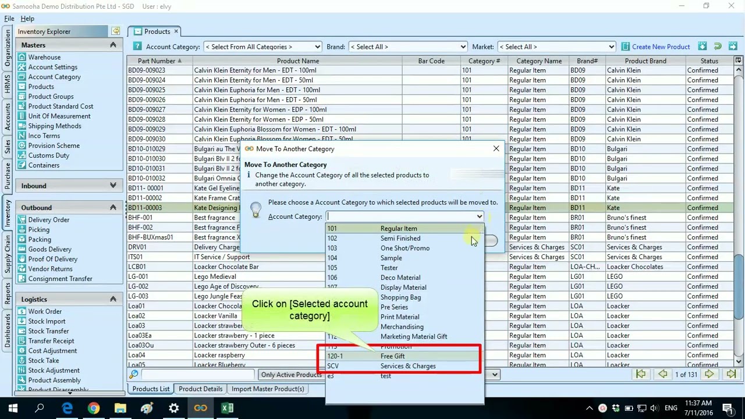Viewport: 745px width, 419px height.
Task: Click the Windows Start button
Action: (13, 408)
